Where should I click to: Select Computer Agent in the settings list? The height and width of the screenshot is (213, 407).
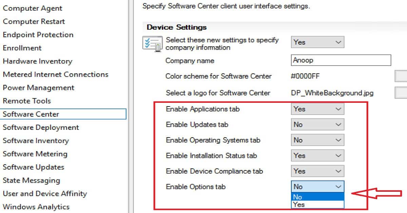(x=33, y=8)
